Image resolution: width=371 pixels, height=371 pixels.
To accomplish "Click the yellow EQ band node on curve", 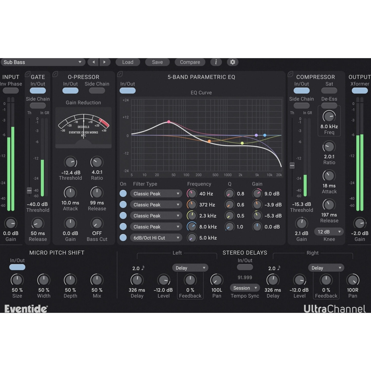I will (x=242, y=143).
